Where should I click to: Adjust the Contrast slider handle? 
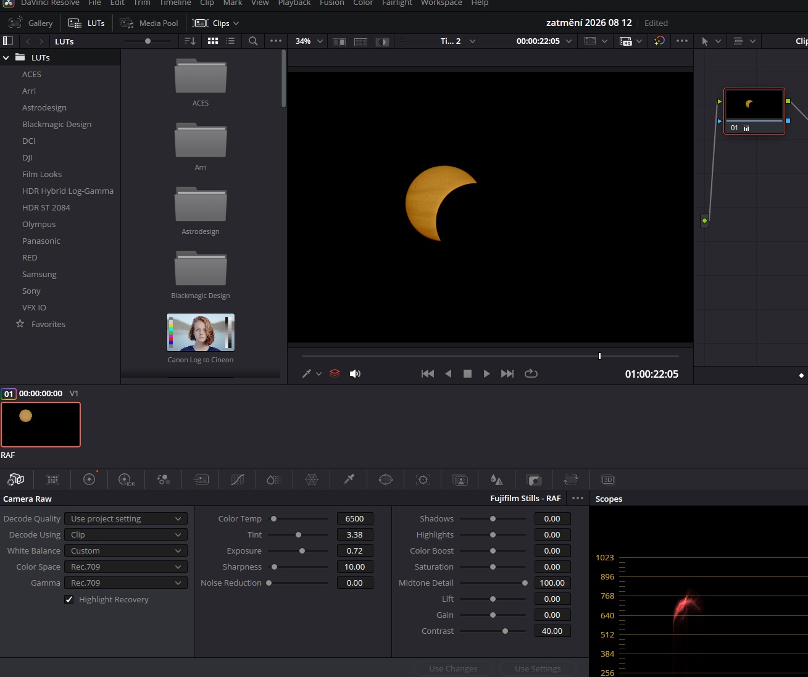click(x=505, y=631)
